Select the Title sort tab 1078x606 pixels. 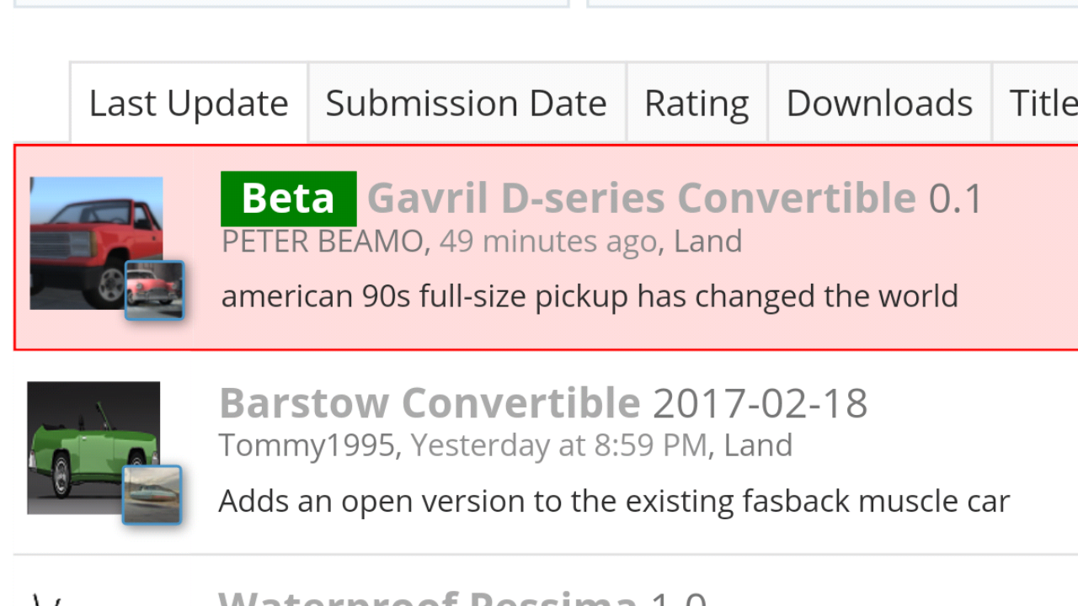point(1043,103)
